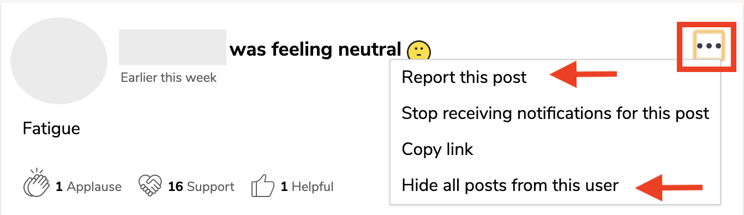Open the three-dot post options menu
The width and height of the screenshot is (744, 215).
click(708, 46)
